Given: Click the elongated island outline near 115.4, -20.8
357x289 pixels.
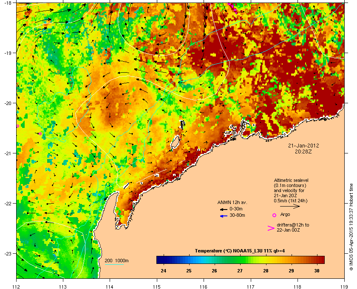Looking at the screenshot, I should coord(175,142).
